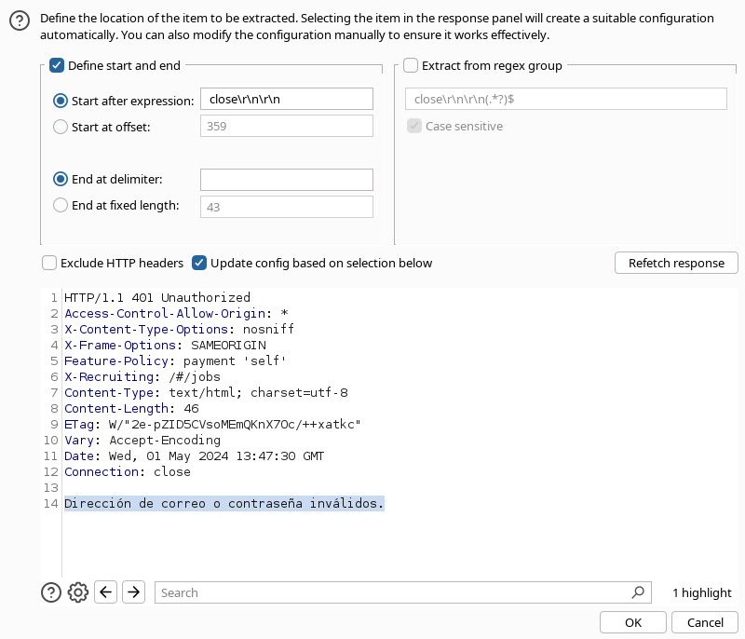Click the Start after expression text field
The width and height of the screenshot is (745, 639).
pyautogui.click(x=286, y=100)
